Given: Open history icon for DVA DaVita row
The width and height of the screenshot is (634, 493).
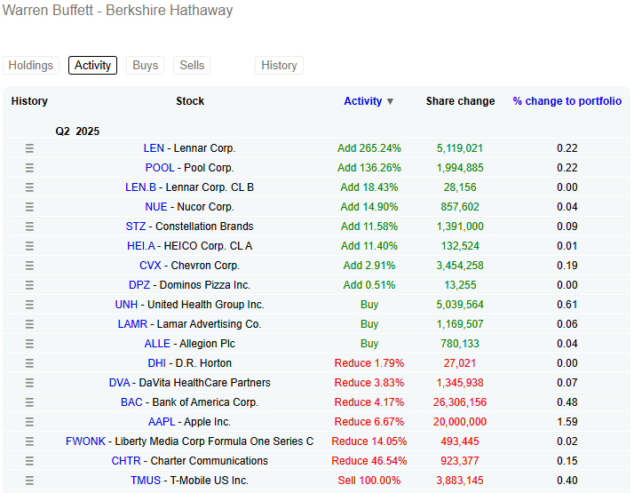Looking at the screenshot, I should click(29, 383).
